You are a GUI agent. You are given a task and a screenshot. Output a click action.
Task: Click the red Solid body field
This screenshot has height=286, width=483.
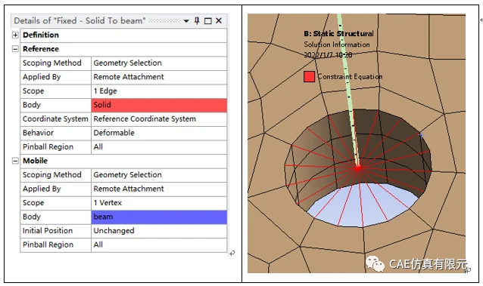click(x=159, y=105)
